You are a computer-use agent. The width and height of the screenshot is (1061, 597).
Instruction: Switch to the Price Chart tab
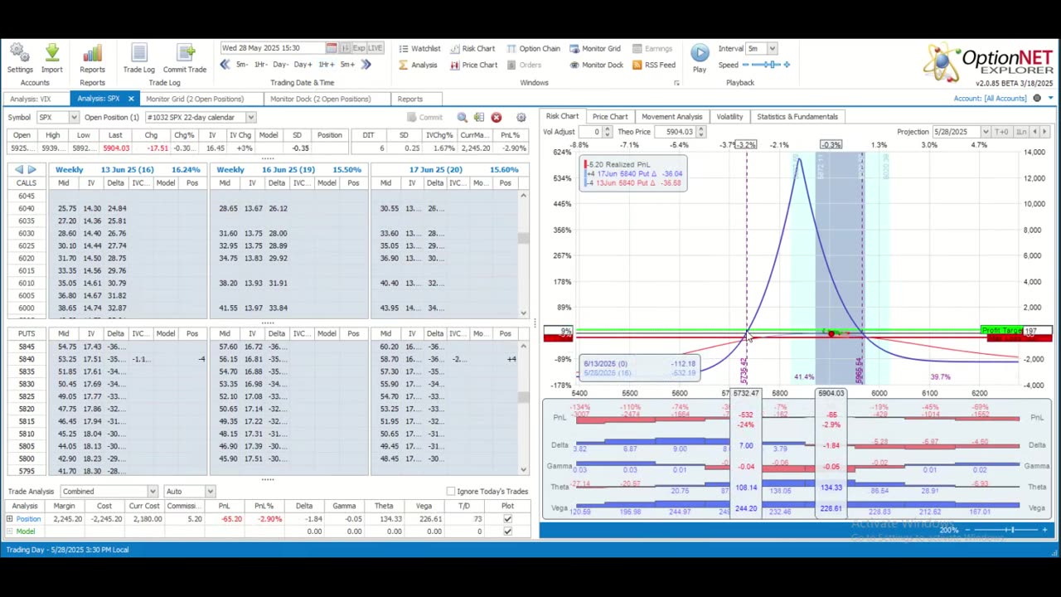[609, 117]
